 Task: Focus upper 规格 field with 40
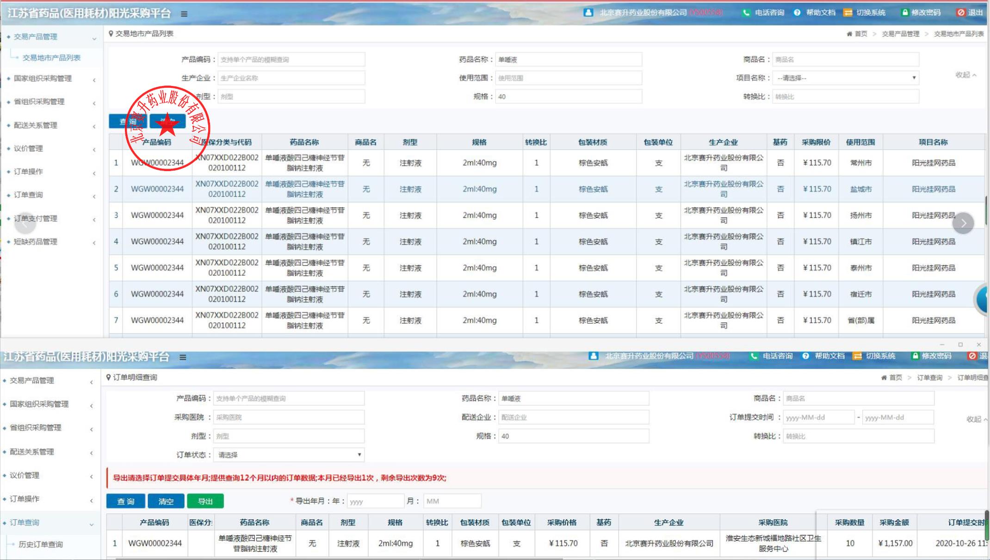(569, 97)
